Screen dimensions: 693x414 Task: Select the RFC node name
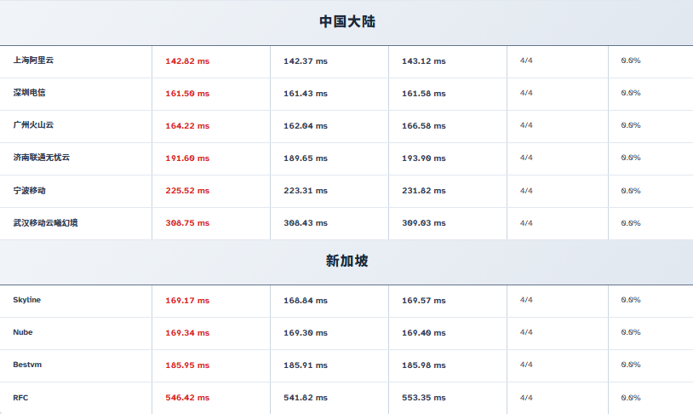pos(20,397)
